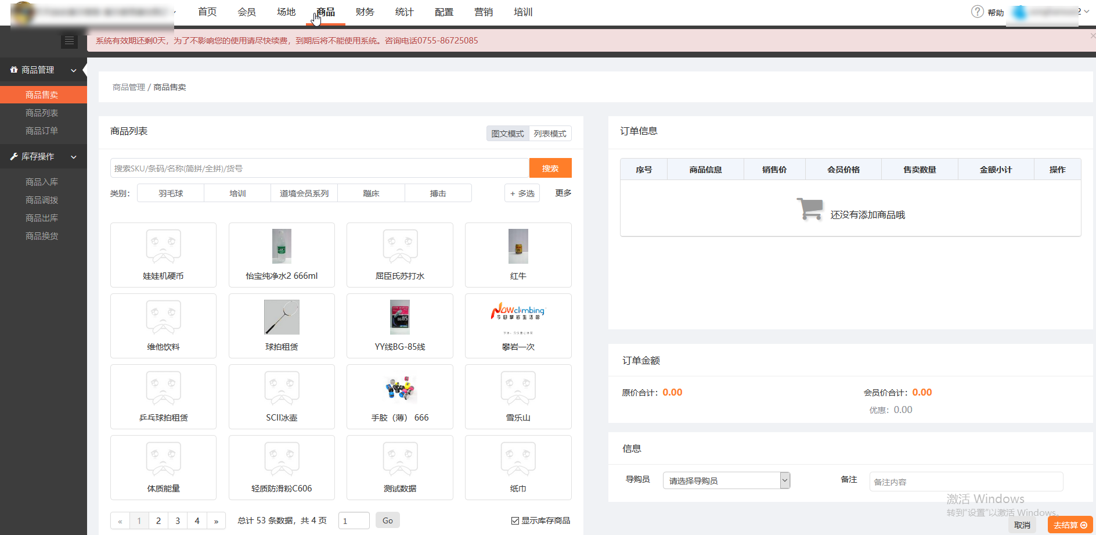Enable + 多选 multi-select
This screenshot has width=1096, height=535.
522,193
